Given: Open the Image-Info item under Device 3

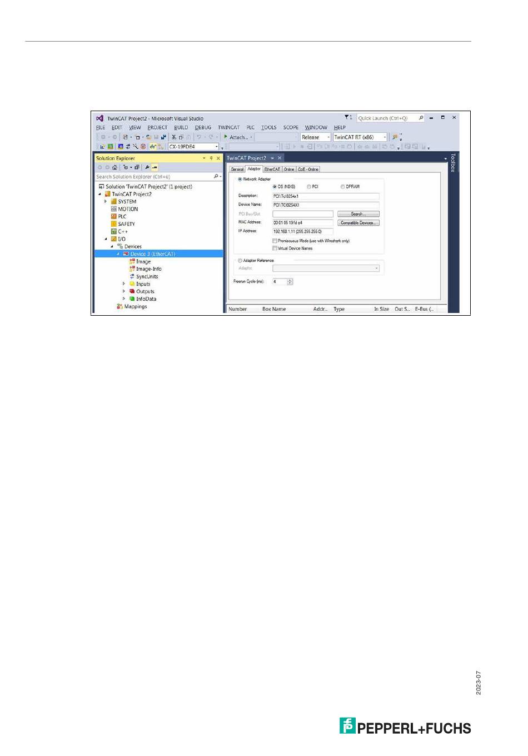Looking at the screenshot, I should (145, 269).
